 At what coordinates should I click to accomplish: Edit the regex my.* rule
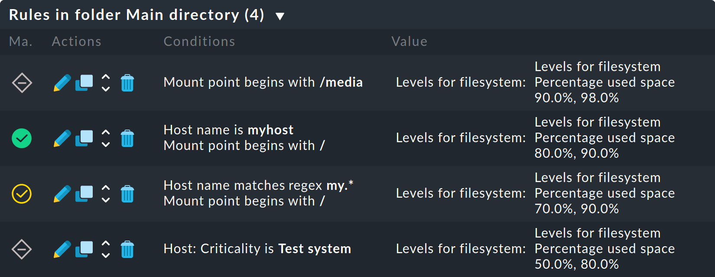[62, 194]
